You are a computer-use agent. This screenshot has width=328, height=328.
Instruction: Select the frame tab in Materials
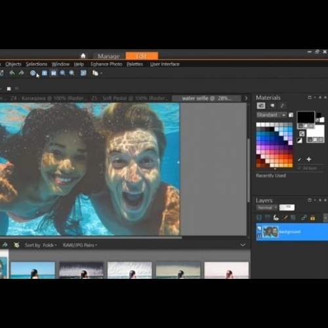272,106
